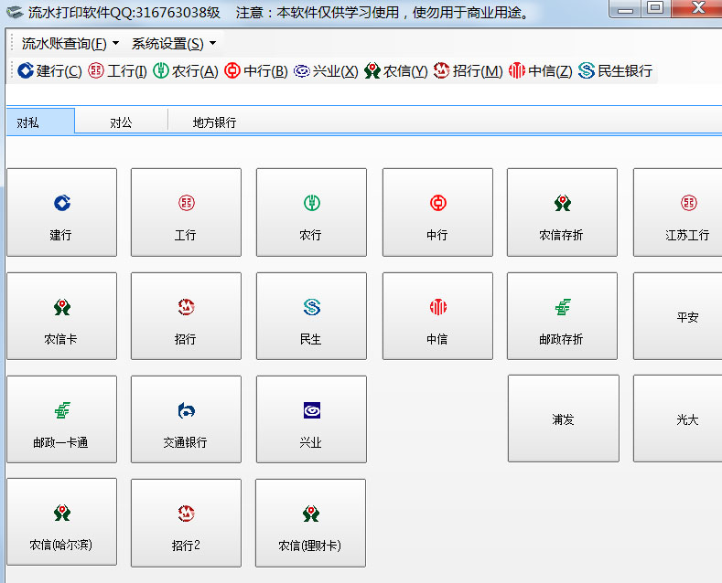722x583 pixels.
Task: Pick the 中信 bank tile
Action: pos(437,316)
